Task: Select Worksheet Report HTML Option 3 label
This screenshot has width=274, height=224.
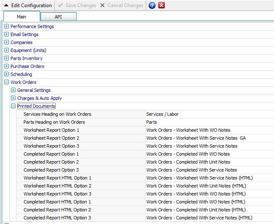Action: (57, 194)
